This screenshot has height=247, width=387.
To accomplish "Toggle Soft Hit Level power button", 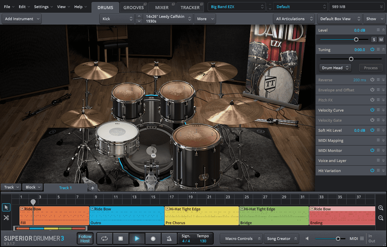I will (372, 130).
